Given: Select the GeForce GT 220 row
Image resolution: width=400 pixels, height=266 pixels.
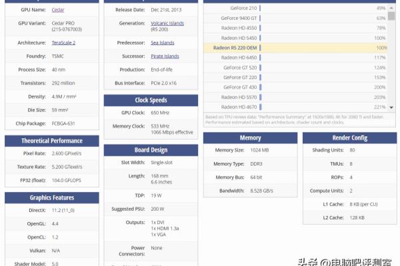Looking at the screenshot, I should [x=295, y=77].
